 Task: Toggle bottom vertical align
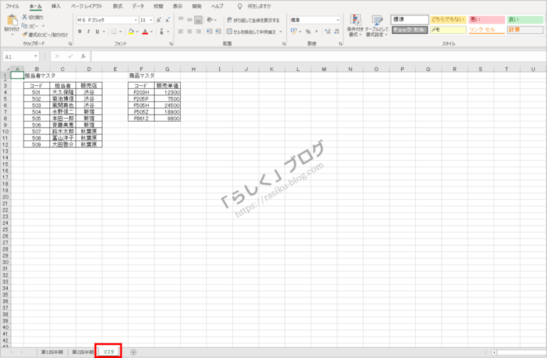[198, 20]
